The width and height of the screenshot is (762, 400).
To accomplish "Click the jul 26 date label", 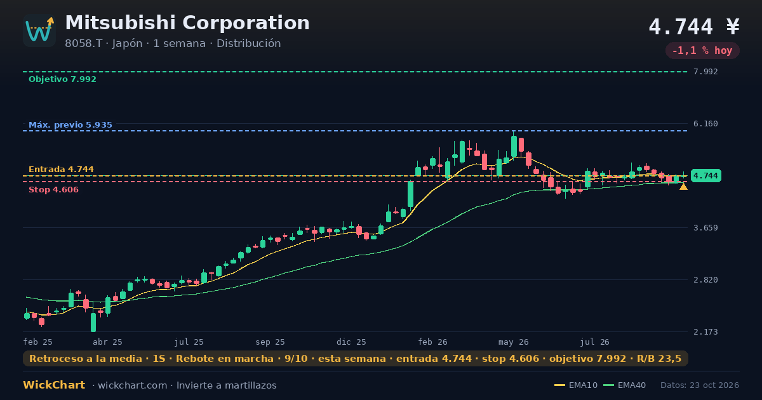I will [595, 342].
